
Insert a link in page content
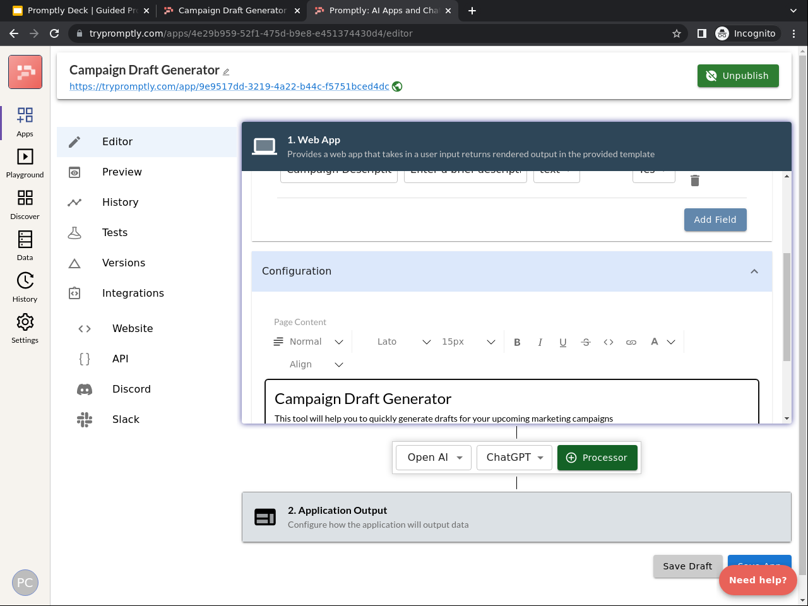(631, 342)
